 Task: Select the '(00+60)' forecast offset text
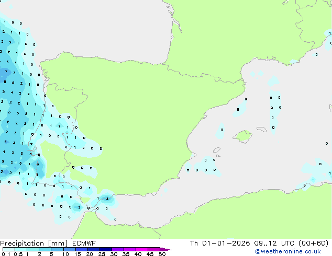[x=314, y=243]
